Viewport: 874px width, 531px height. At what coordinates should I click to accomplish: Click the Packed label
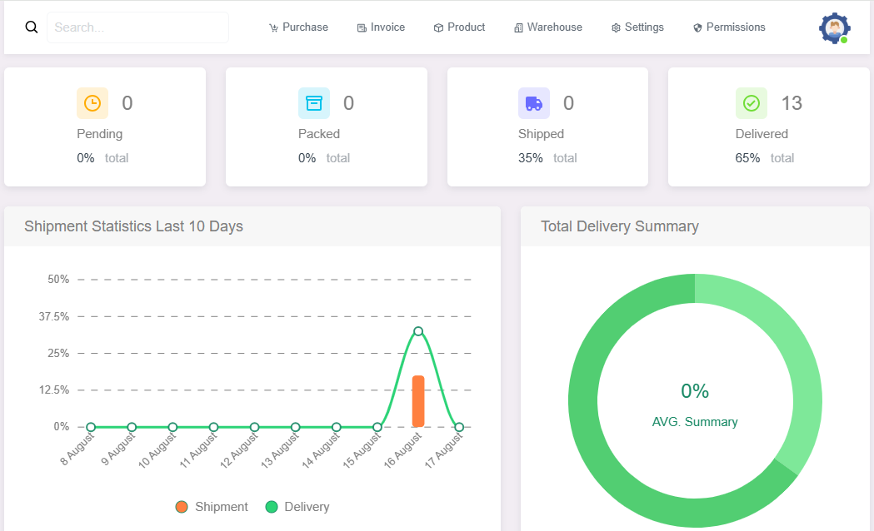(x=319, y=134)
